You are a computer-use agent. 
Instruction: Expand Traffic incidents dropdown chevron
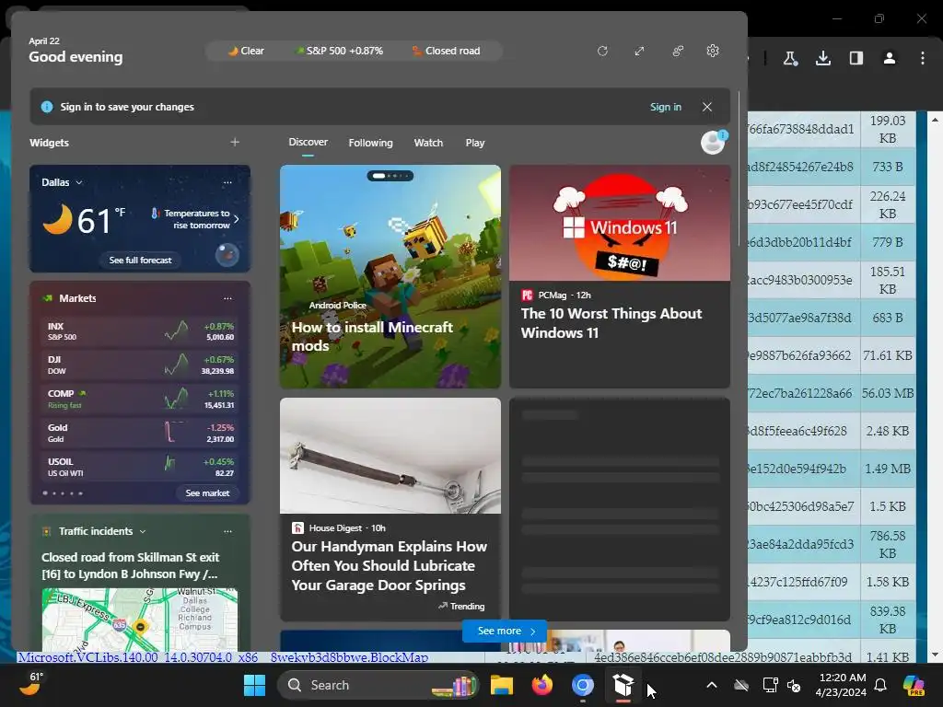(x=143, y=531)
